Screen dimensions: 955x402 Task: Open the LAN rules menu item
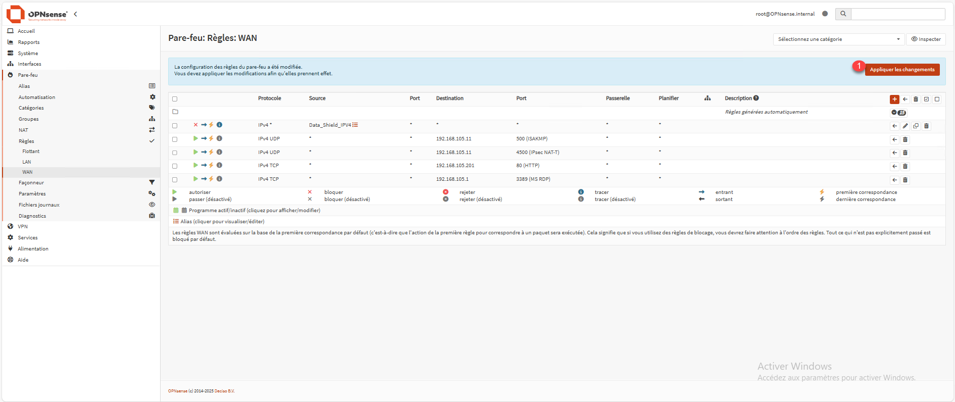click(27, 162)
